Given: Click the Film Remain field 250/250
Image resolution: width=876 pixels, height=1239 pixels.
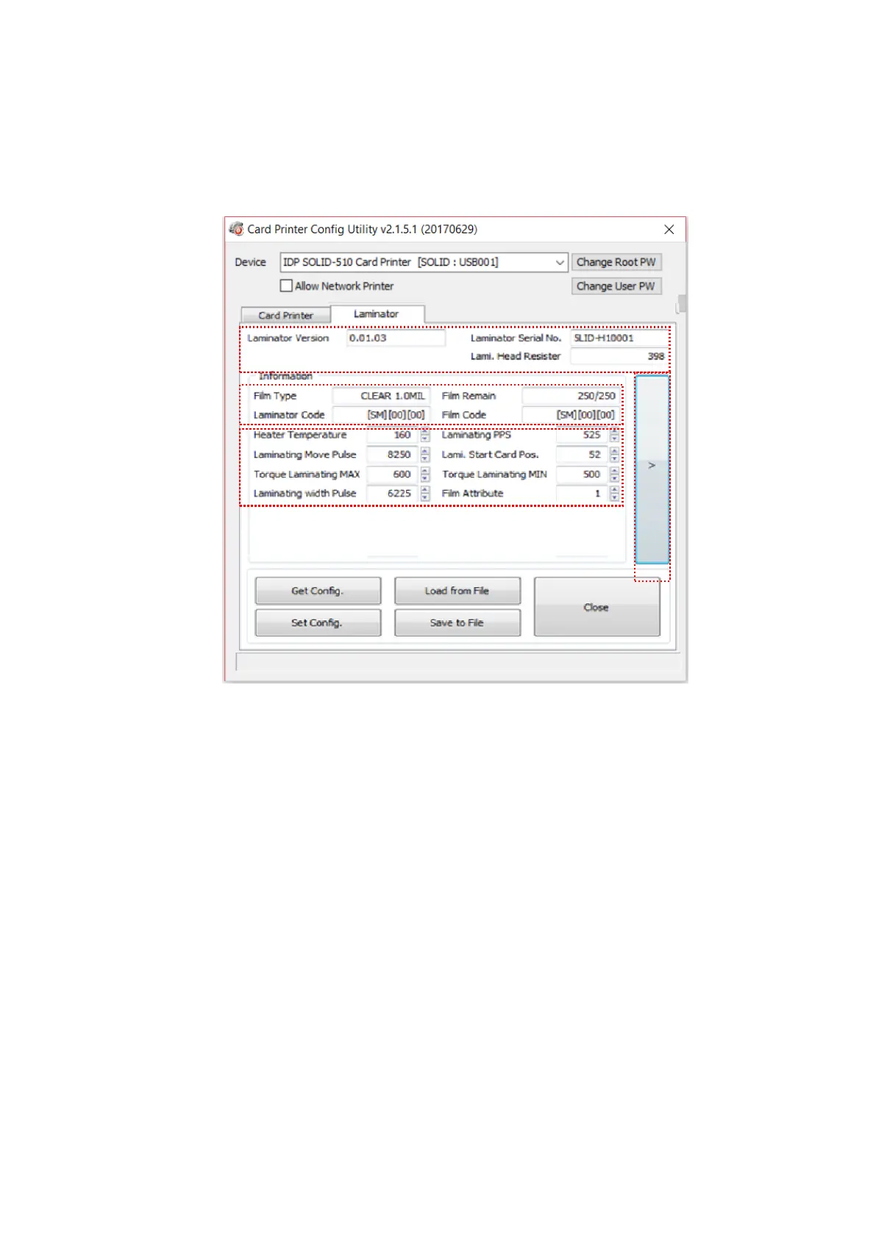Looking at the screenshot, I should point(571,396).
